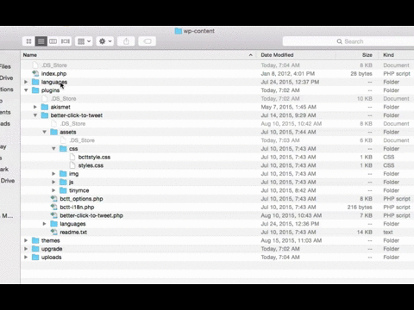This screenshot has width=414, height=310.
Task: Switch to icon view in the toolbar
Action: [28, 41]
